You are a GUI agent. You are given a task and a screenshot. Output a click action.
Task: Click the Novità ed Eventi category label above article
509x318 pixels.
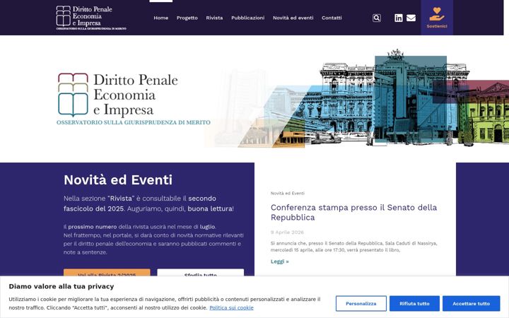[x=288, y=193]
